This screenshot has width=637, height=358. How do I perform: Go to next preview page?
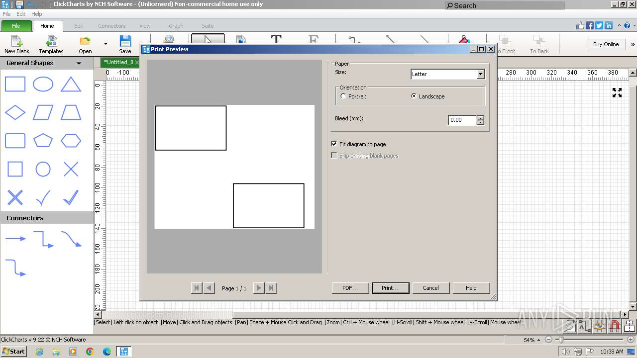(258, 288)
